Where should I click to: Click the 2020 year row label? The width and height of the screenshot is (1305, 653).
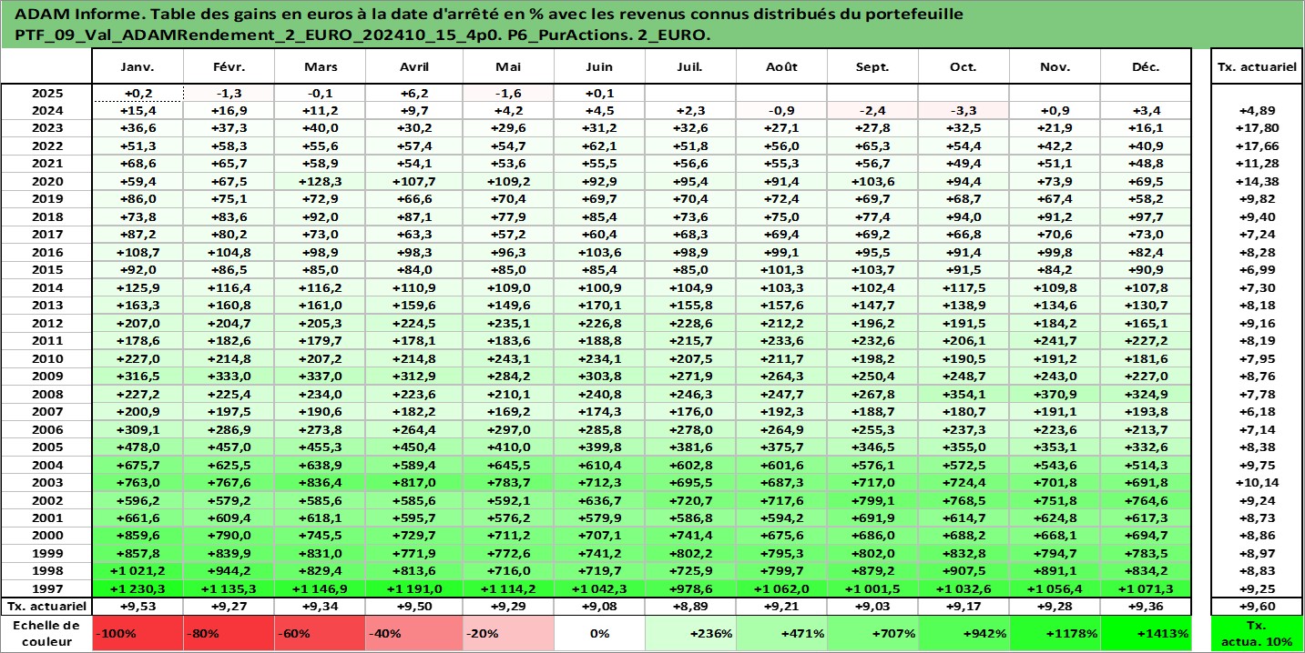pyautogui.click(x=46, y=181)
